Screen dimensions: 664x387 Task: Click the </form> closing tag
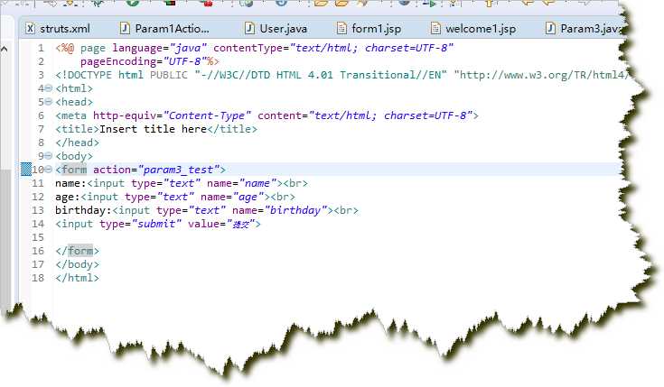click(77, 251)
